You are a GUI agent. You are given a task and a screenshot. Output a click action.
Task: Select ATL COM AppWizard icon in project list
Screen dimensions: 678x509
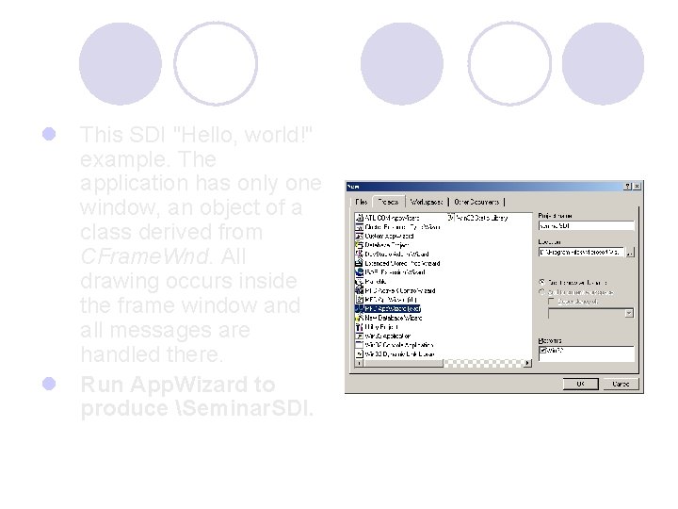pyautogui.click(x=359, y=218)
